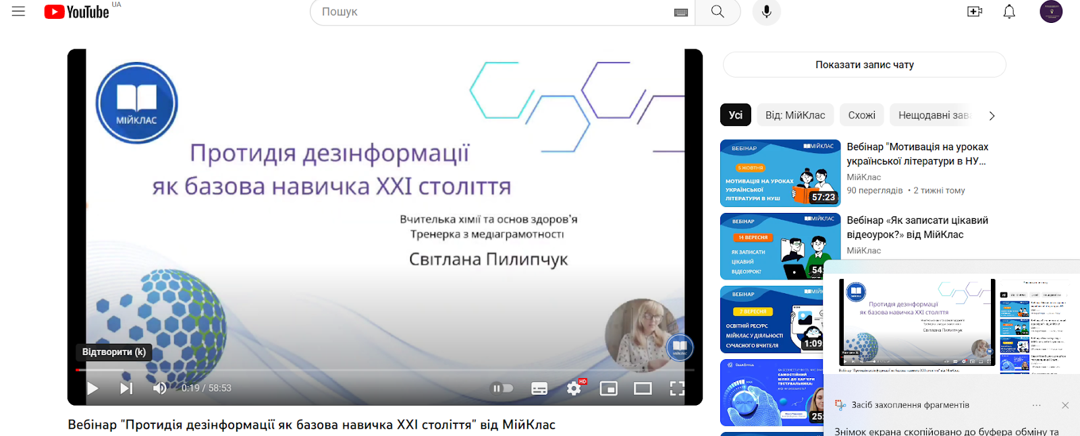Open the account avatar menu
Image resolution: width=1080 pixels, height=436 pixels.
pyautogui.click(x=1051, y=11)
